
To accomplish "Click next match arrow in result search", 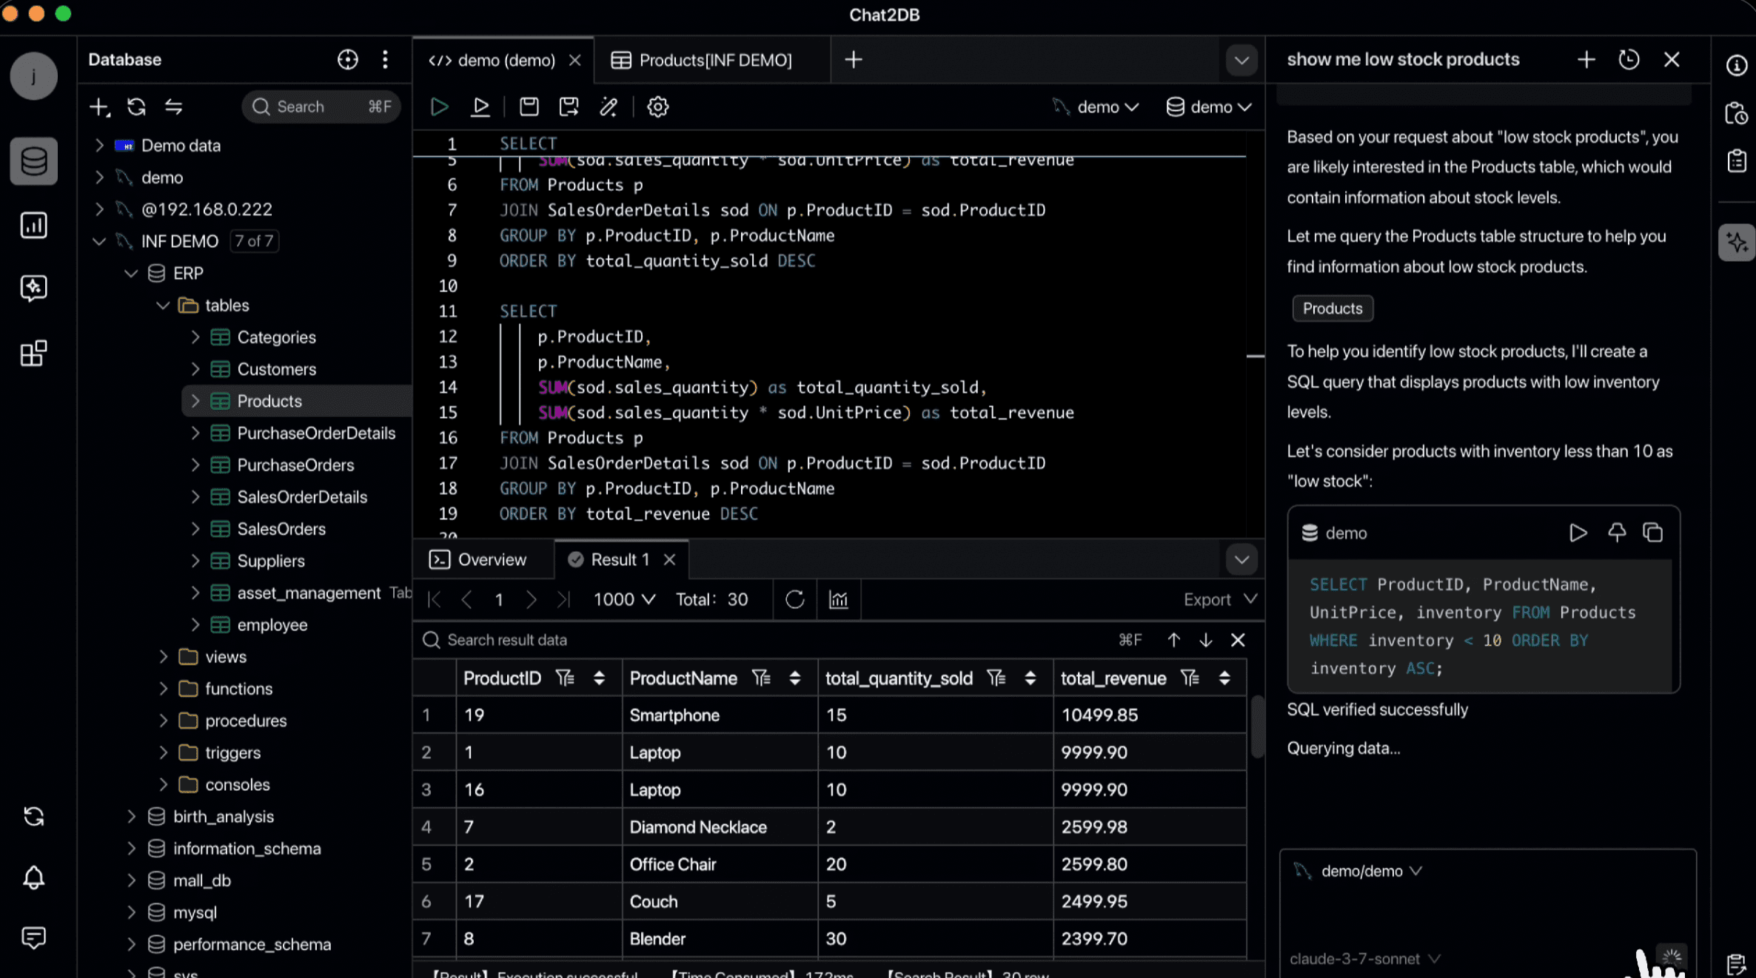I will [1205, 640].
